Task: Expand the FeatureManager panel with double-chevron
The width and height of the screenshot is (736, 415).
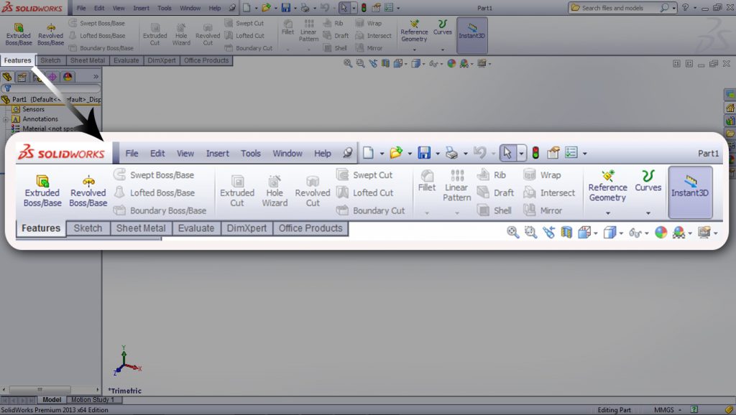Action: 96,76
